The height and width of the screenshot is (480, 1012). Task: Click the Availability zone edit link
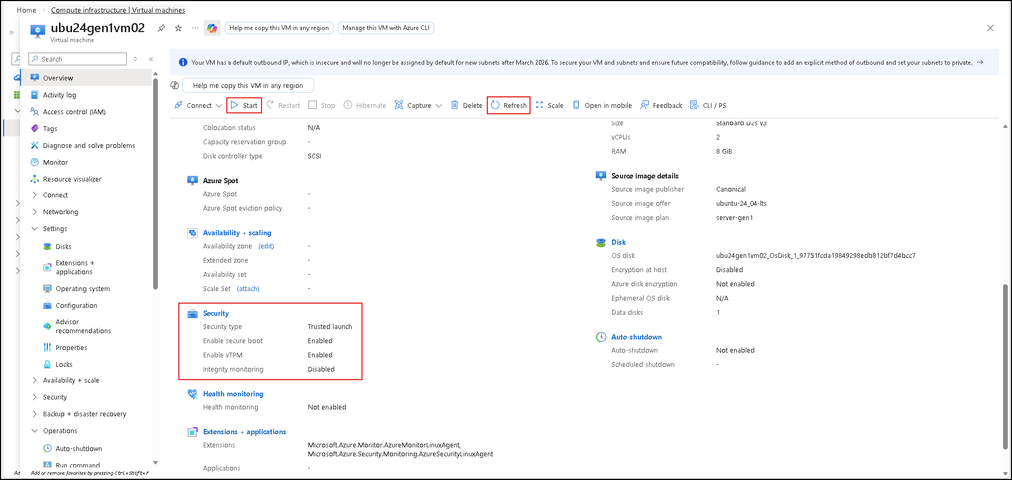click(x=266, y=246)
